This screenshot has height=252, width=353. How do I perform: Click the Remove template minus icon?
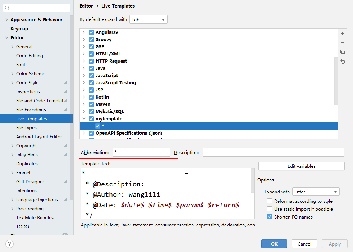point(343,43)
